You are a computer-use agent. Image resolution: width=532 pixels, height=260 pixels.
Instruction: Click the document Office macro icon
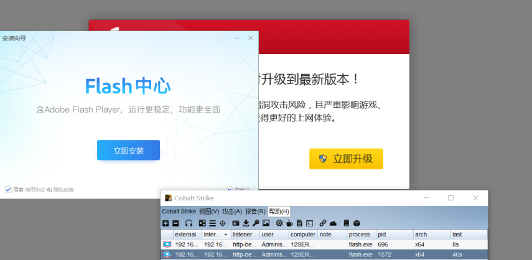[x=299, y=223]
